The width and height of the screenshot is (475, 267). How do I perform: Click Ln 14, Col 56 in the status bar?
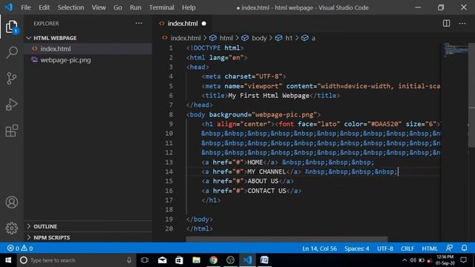pos(319,248)
